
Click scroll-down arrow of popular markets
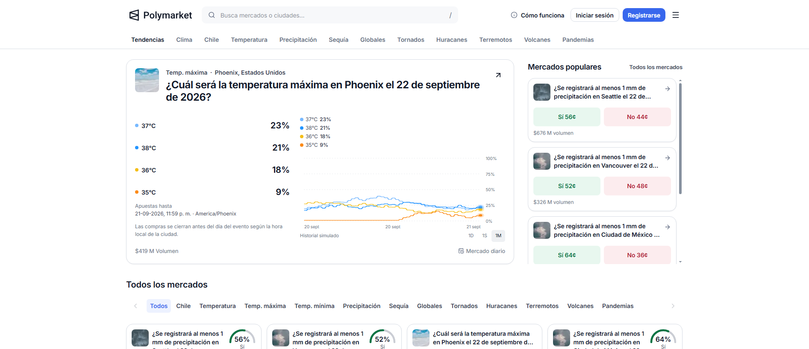(680, 262)
